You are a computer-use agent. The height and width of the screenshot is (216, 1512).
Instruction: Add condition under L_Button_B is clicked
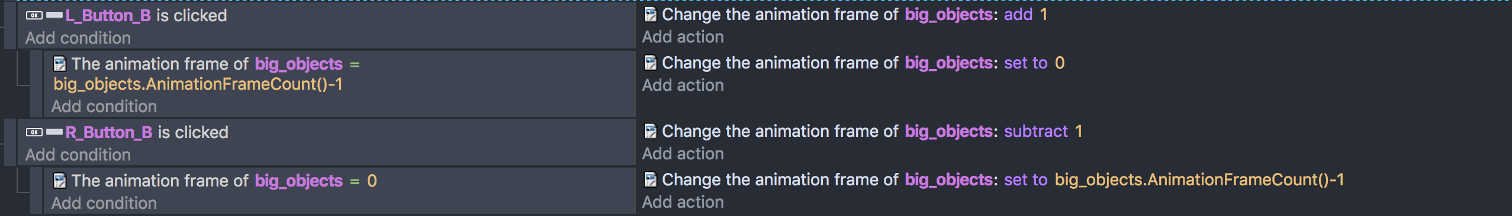point(78,38)
